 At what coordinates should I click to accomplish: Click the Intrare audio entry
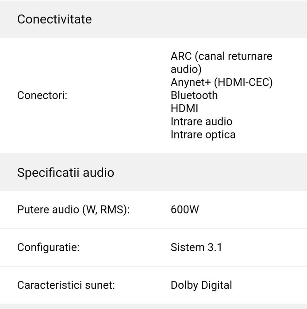[x=201, y=122]
